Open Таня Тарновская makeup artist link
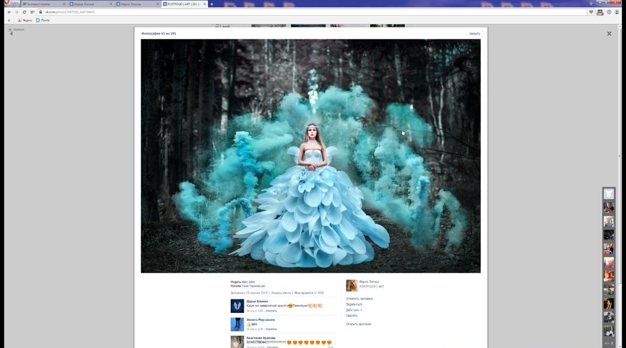The height and width of the screenshot is (348, 626). tap(254, 286)
